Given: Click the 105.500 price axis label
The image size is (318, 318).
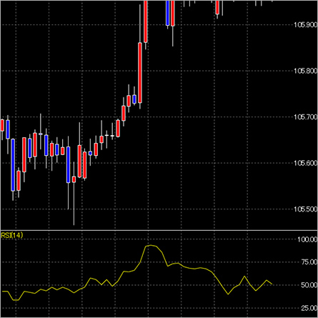Looking at the screenshot, I should (x=306, y=209).
